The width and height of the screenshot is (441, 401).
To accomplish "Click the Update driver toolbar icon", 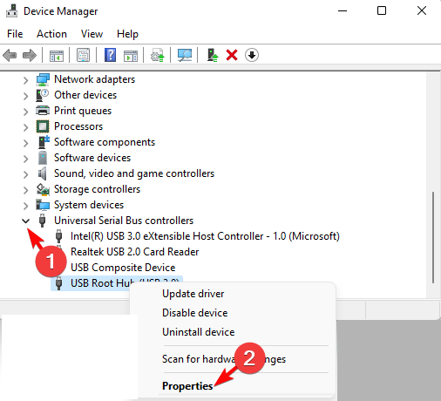I will pyautogui.click(x=157, y=55).
